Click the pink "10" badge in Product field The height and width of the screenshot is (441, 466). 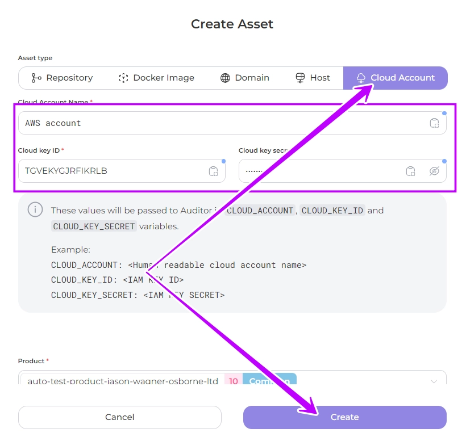pos(234,381)
